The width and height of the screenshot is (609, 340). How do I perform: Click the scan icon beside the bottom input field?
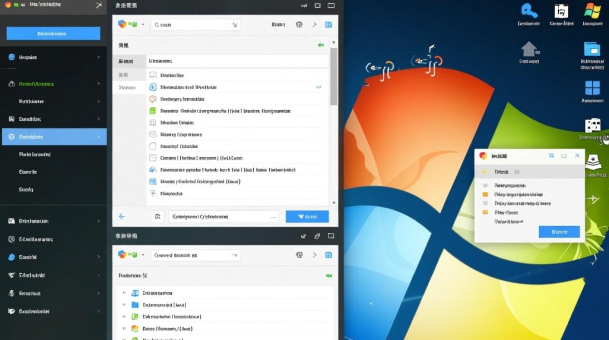point(158,216)
